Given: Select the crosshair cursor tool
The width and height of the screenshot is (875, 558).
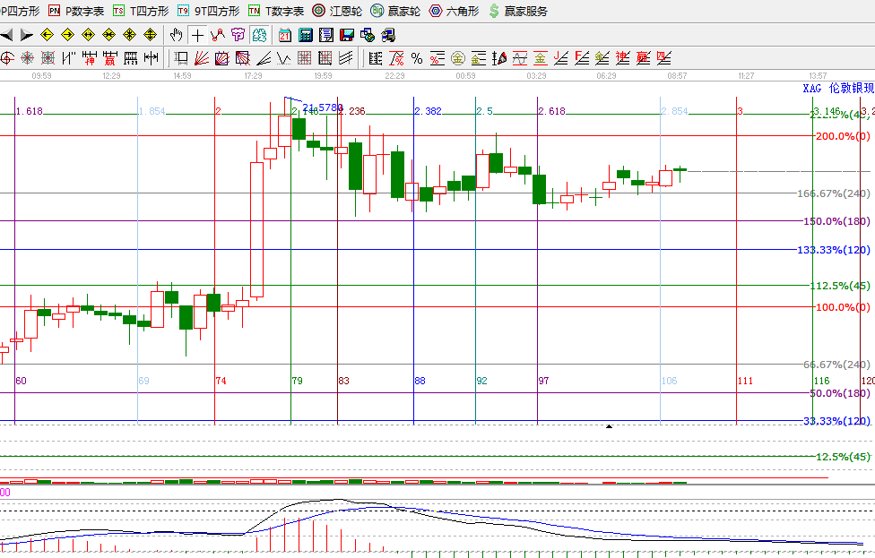Looking at the screenshot, I should (x=196, y=35).
